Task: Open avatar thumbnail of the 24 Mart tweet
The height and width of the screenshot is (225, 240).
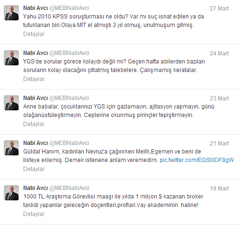Action: tap(11, 58)
